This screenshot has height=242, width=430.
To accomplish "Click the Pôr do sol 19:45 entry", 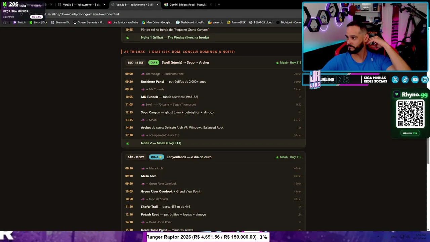I will [175, 30].
